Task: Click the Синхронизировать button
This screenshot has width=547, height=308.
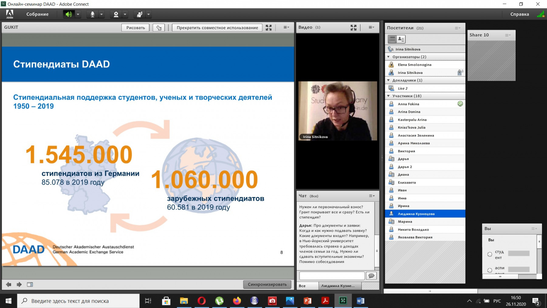Action: click(267, 285)
